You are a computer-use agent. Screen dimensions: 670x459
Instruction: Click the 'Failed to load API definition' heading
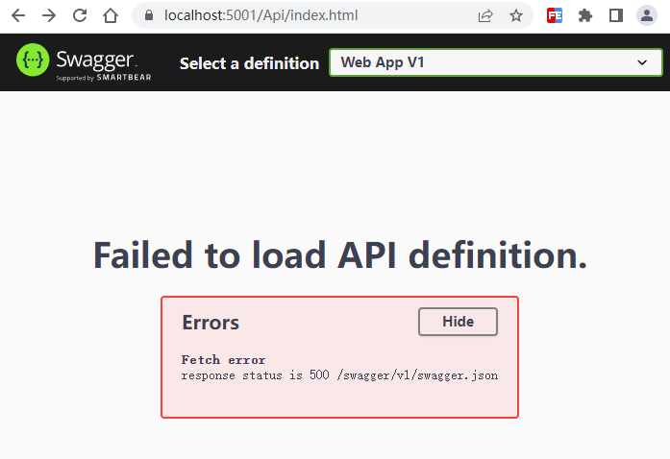pos(339,255)
